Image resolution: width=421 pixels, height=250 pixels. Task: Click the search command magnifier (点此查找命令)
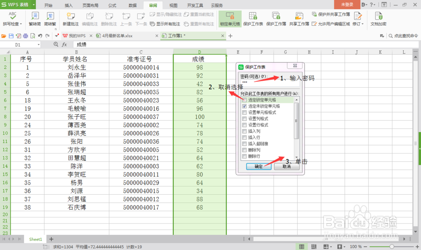click(391, 36)
